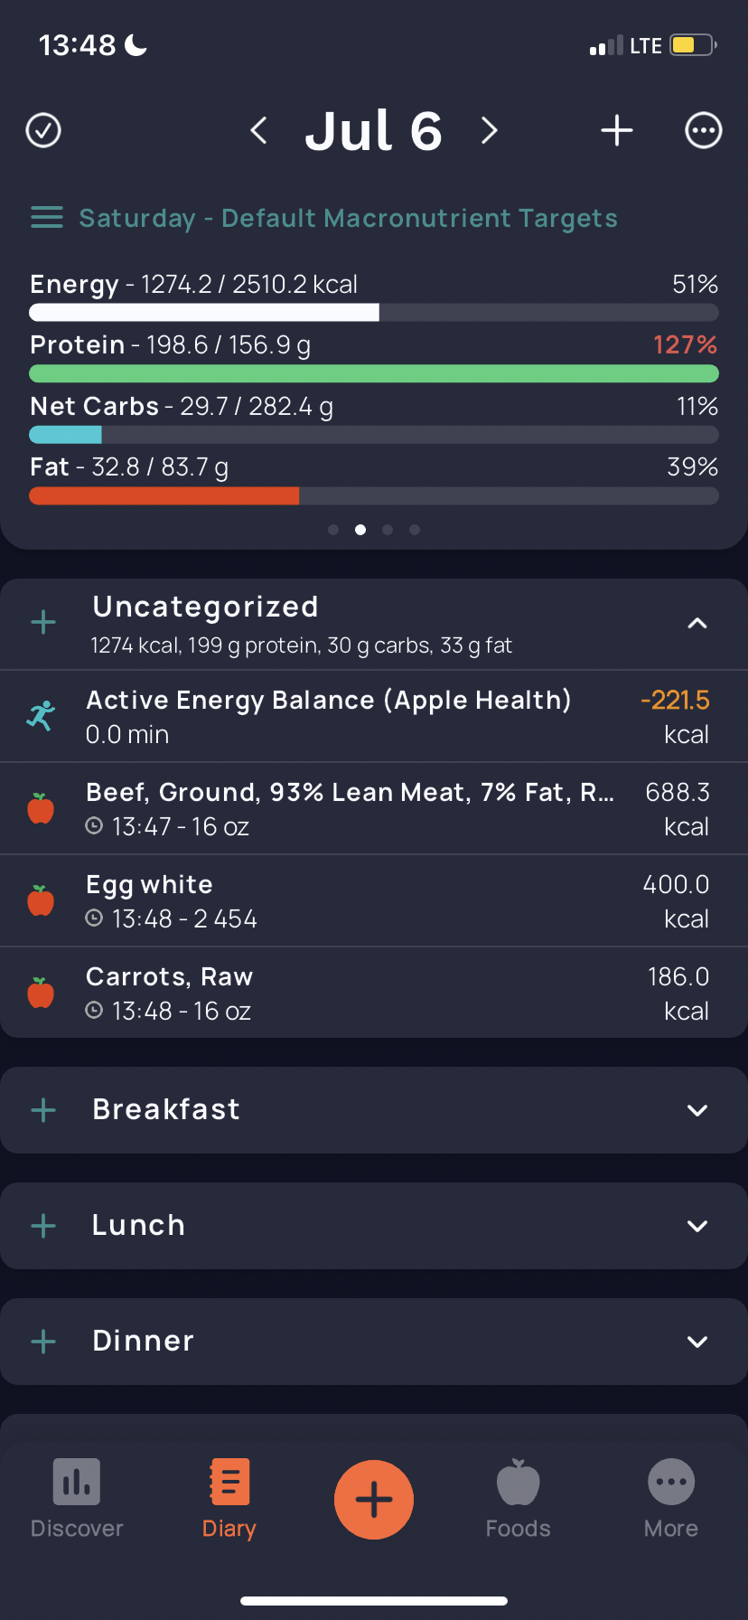
Task: Tap the Energy progress bar
Action: point(374,313)
